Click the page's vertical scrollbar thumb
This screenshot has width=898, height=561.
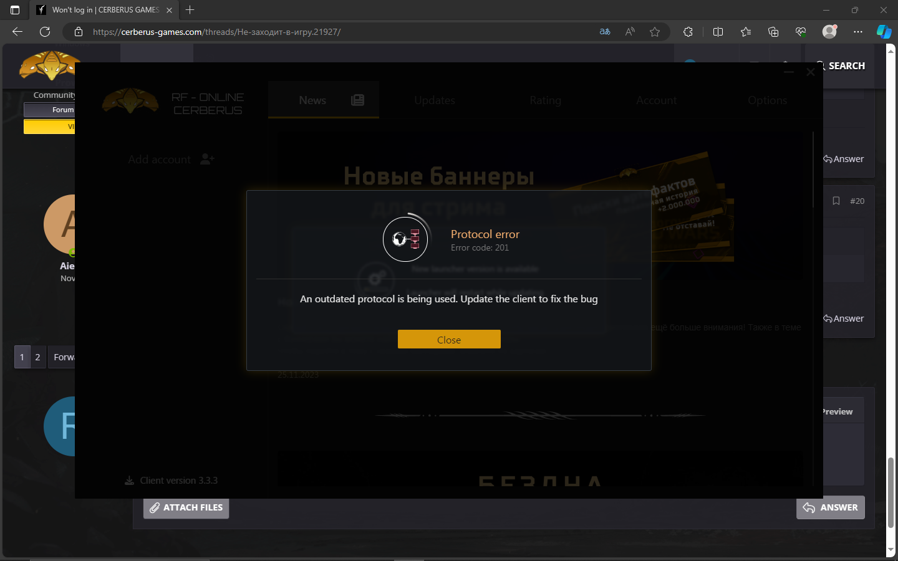[x=891, y=492]
